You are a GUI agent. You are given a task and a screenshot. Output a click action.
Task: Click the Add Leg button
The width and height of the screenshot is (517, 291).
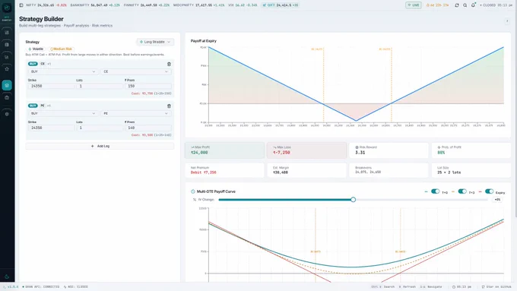(x=100, y=146)
